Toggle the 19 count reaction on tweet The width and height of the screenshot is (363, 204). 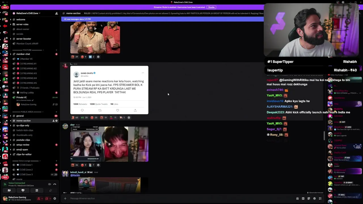pyautogui.click(x=104, y=118)
